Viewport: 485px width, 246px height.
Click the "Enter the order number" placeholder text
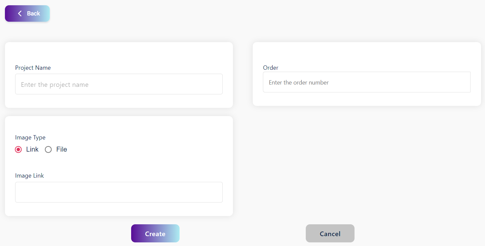[299, 83]
